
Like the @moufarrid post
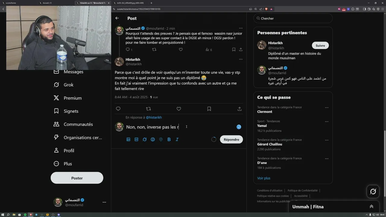(x=181, y=49)
